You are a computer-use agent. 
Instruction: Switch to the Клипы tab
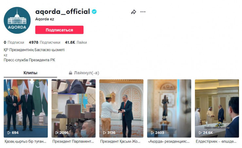point(30,73)
